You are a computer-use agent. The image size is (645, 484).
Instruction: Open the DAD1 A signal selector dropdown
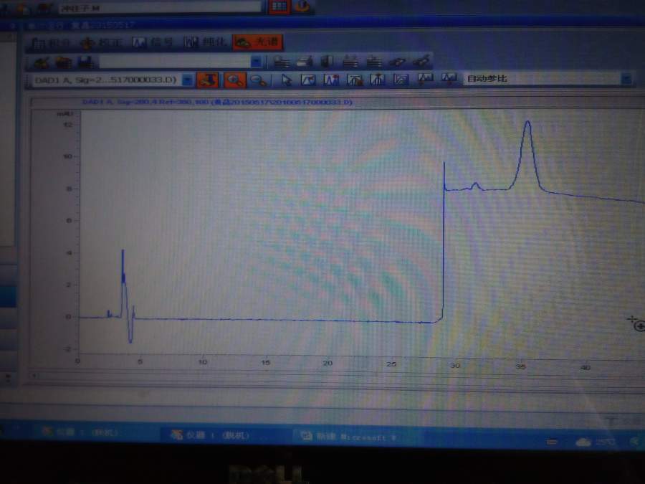(106, 80)
